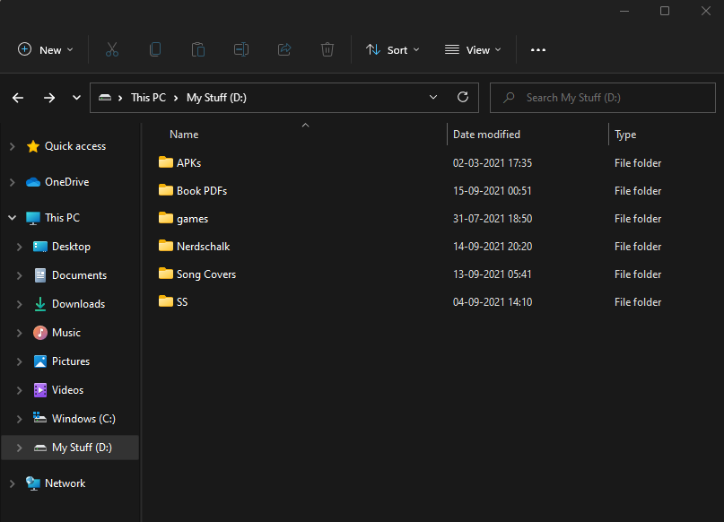The image size is (724, 522).
Task: Click the Paste clipboard icon
Action: [198, 50]
